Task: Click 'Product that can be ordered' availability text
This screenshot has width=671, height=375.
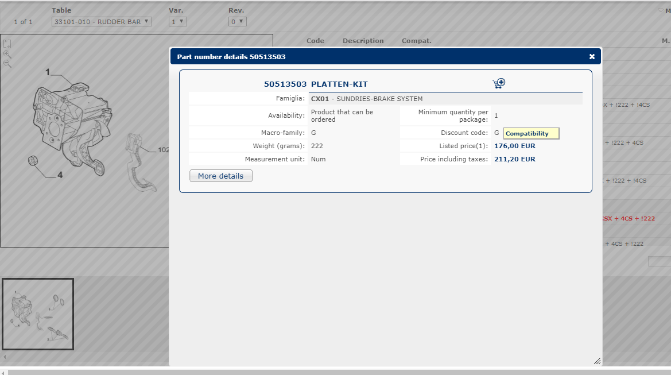Action: 342,115
